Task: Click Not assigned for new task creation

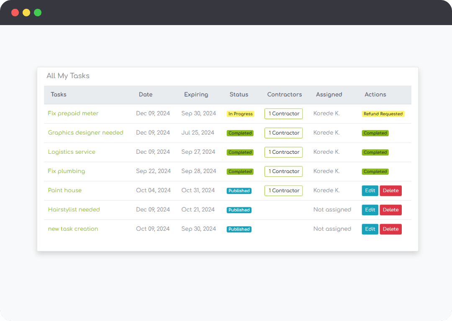Action: (332, 229)
